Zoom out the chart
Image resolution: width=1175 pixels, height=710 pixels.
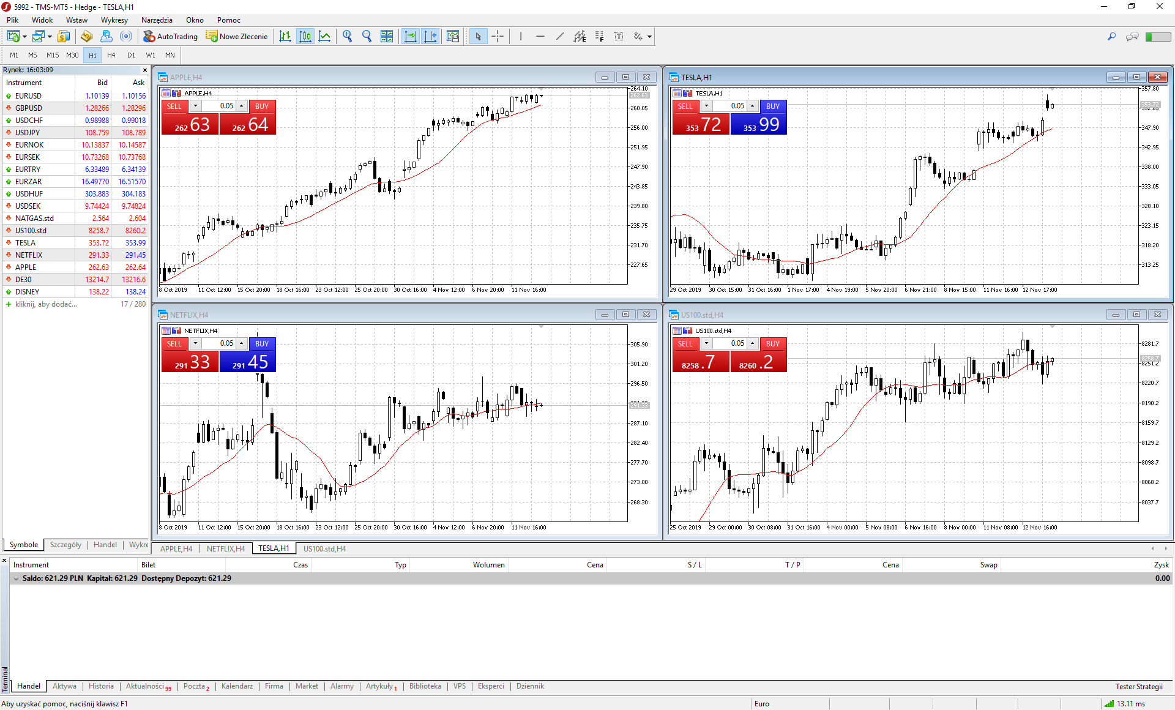point(367,37)
